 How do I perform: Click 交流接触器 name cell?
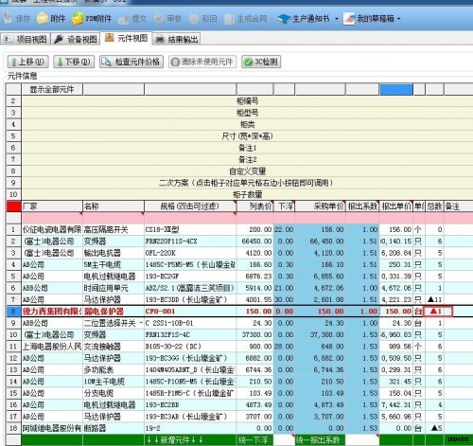114,347
